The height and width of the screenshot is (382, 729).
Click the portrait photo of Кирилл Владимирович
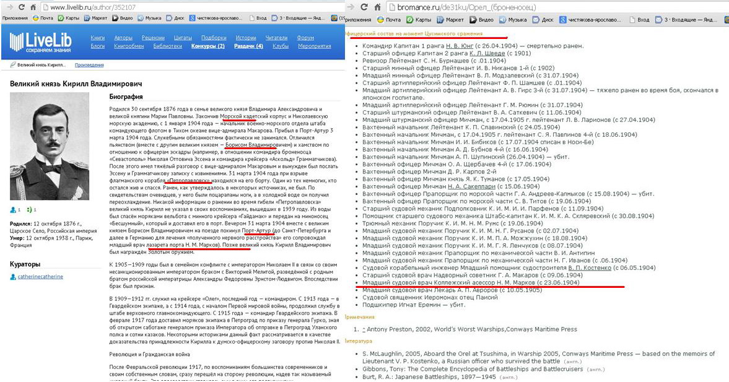[50, 146]
